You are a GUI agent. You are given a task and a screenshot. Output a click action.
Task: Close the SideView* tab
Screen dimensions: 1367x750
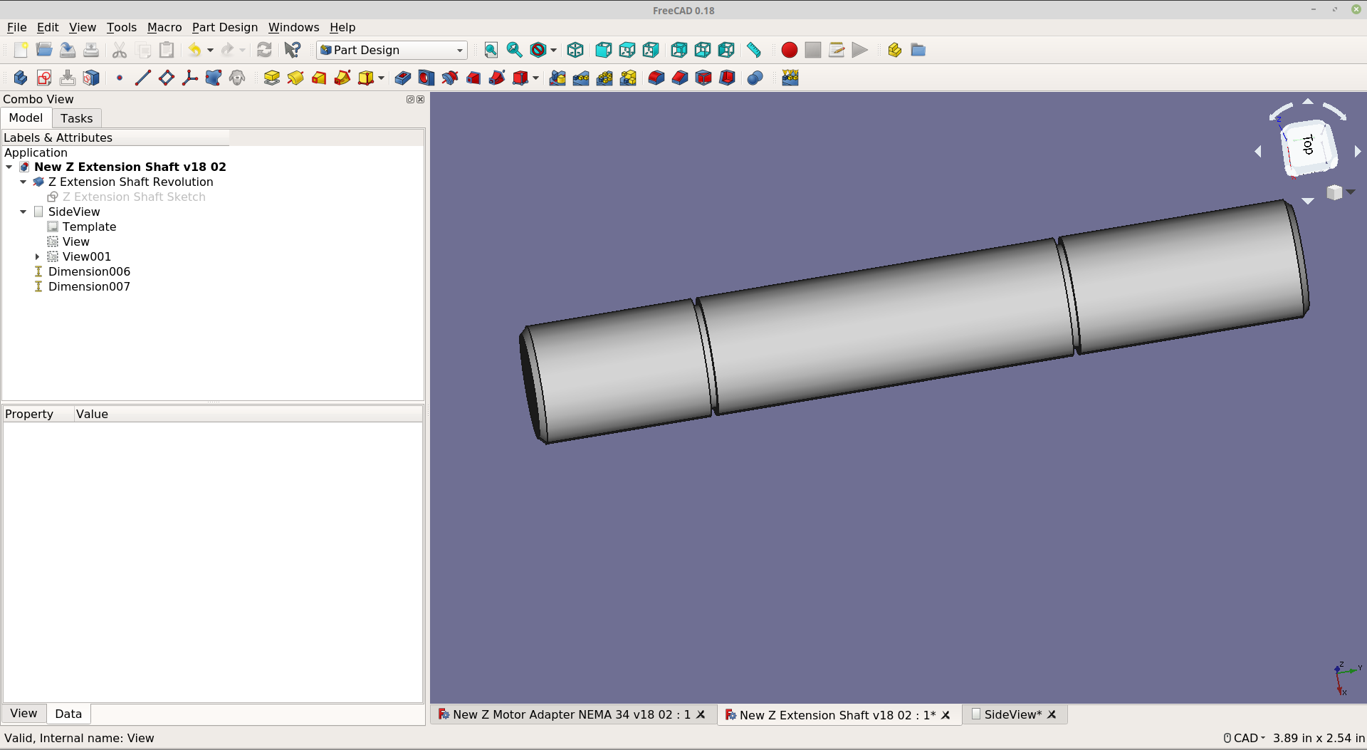[x=1052, y=714]
